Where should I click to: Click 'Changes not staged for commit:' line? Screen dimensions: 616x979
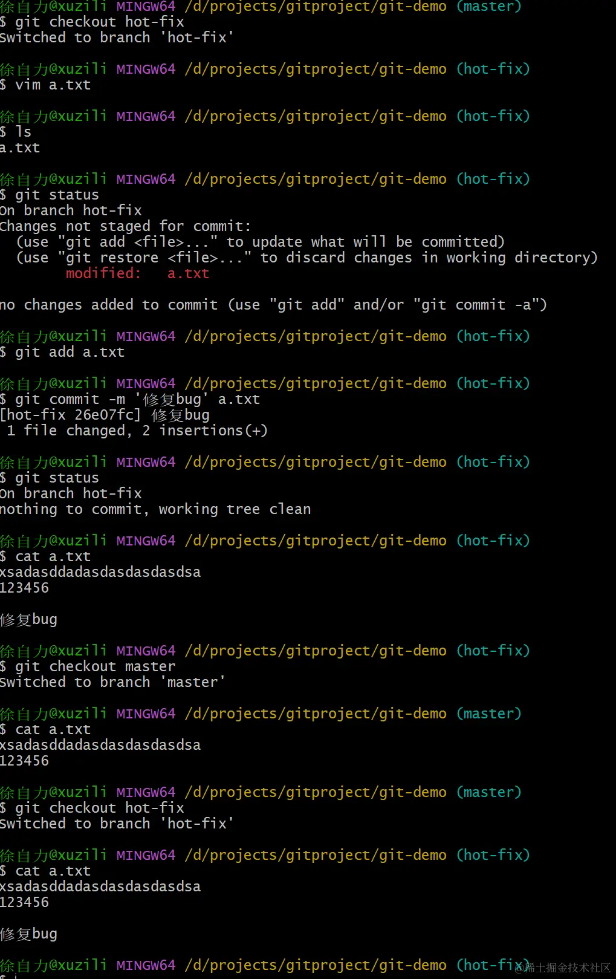(x=125, y=226)
